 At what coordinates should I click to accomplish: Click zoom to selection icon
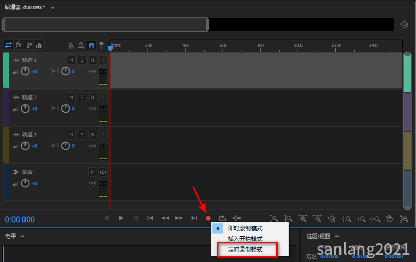[x=375, y=219]
